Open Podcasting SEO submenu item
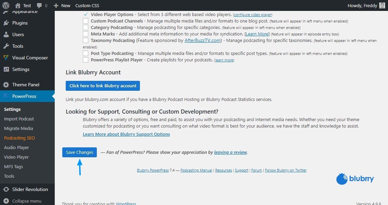Screen dimensions: 388x205 coord(20,138)
